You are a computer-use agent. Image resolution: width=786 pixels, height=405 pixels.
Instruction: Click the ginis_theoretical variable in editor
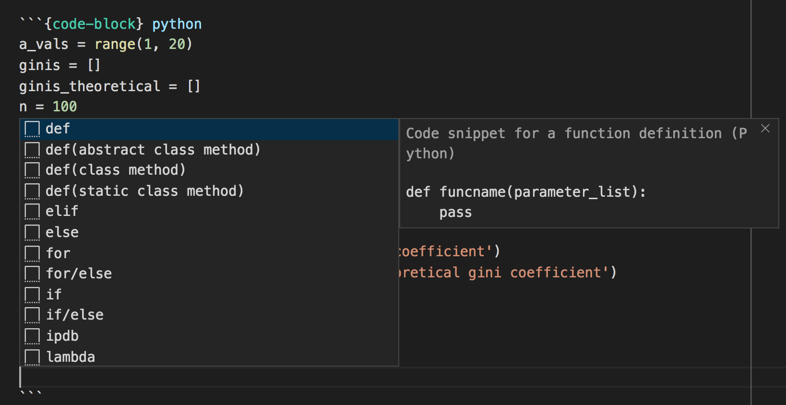tap(90, 86)
